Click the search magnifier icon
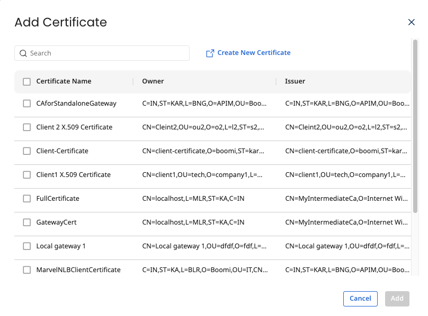428x316 pixels. coord(23,53)
